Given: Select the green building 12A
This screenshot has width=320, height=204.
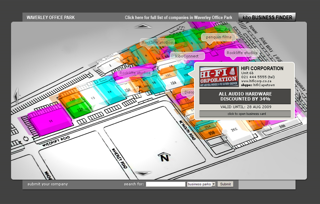Looking at the screenshot, I should pos(80,108).
